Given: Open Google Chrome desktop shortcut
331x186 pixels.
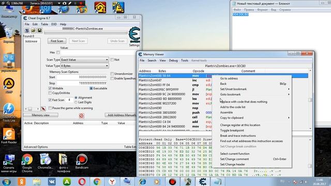Looking at the screenshot, I should point(27,163).
